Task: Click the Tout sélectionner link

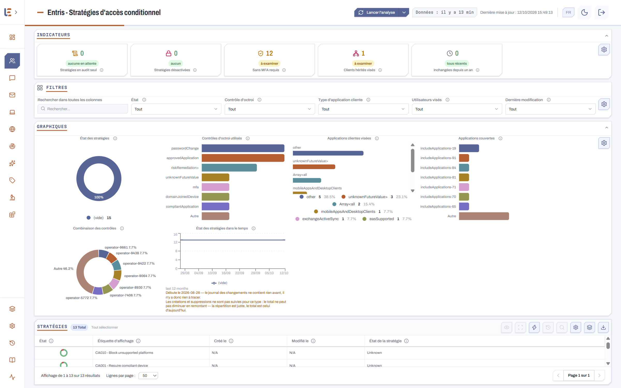Action: pyautogui.click(x=105, y=327)
